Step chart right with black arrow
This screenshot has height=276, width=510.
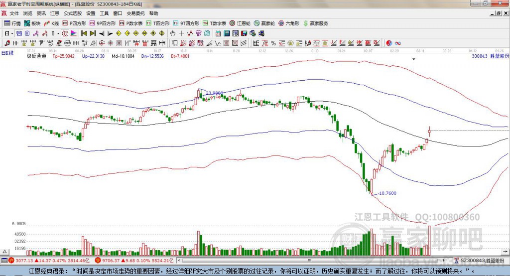click(110, 33)
